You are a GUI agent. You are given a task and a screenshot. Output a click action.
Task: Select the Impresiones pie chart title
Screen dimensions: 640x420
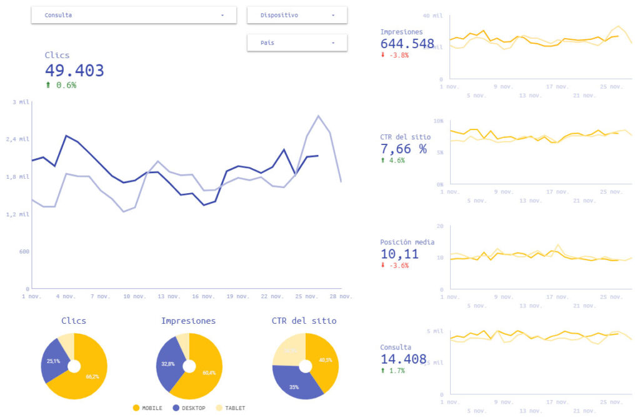[x=188, y=321]
